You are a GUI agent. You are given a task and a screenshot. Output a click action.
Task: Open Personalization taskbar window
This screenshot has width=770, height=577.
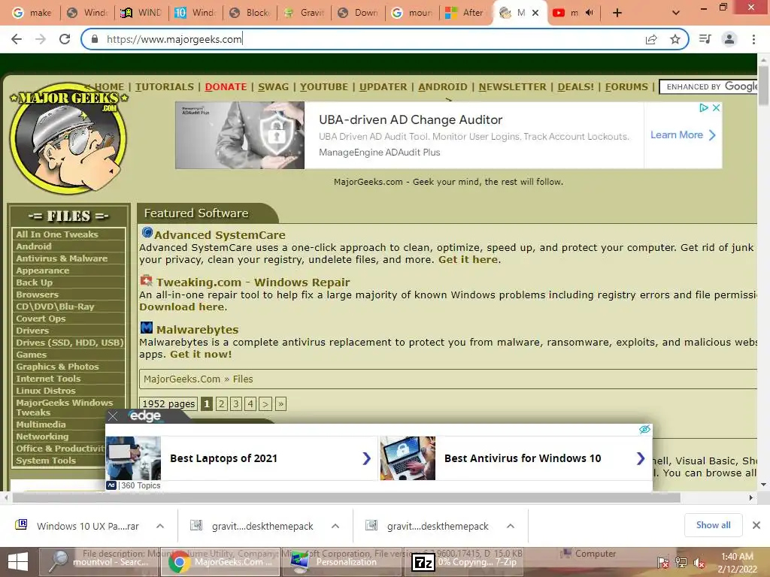341,562
